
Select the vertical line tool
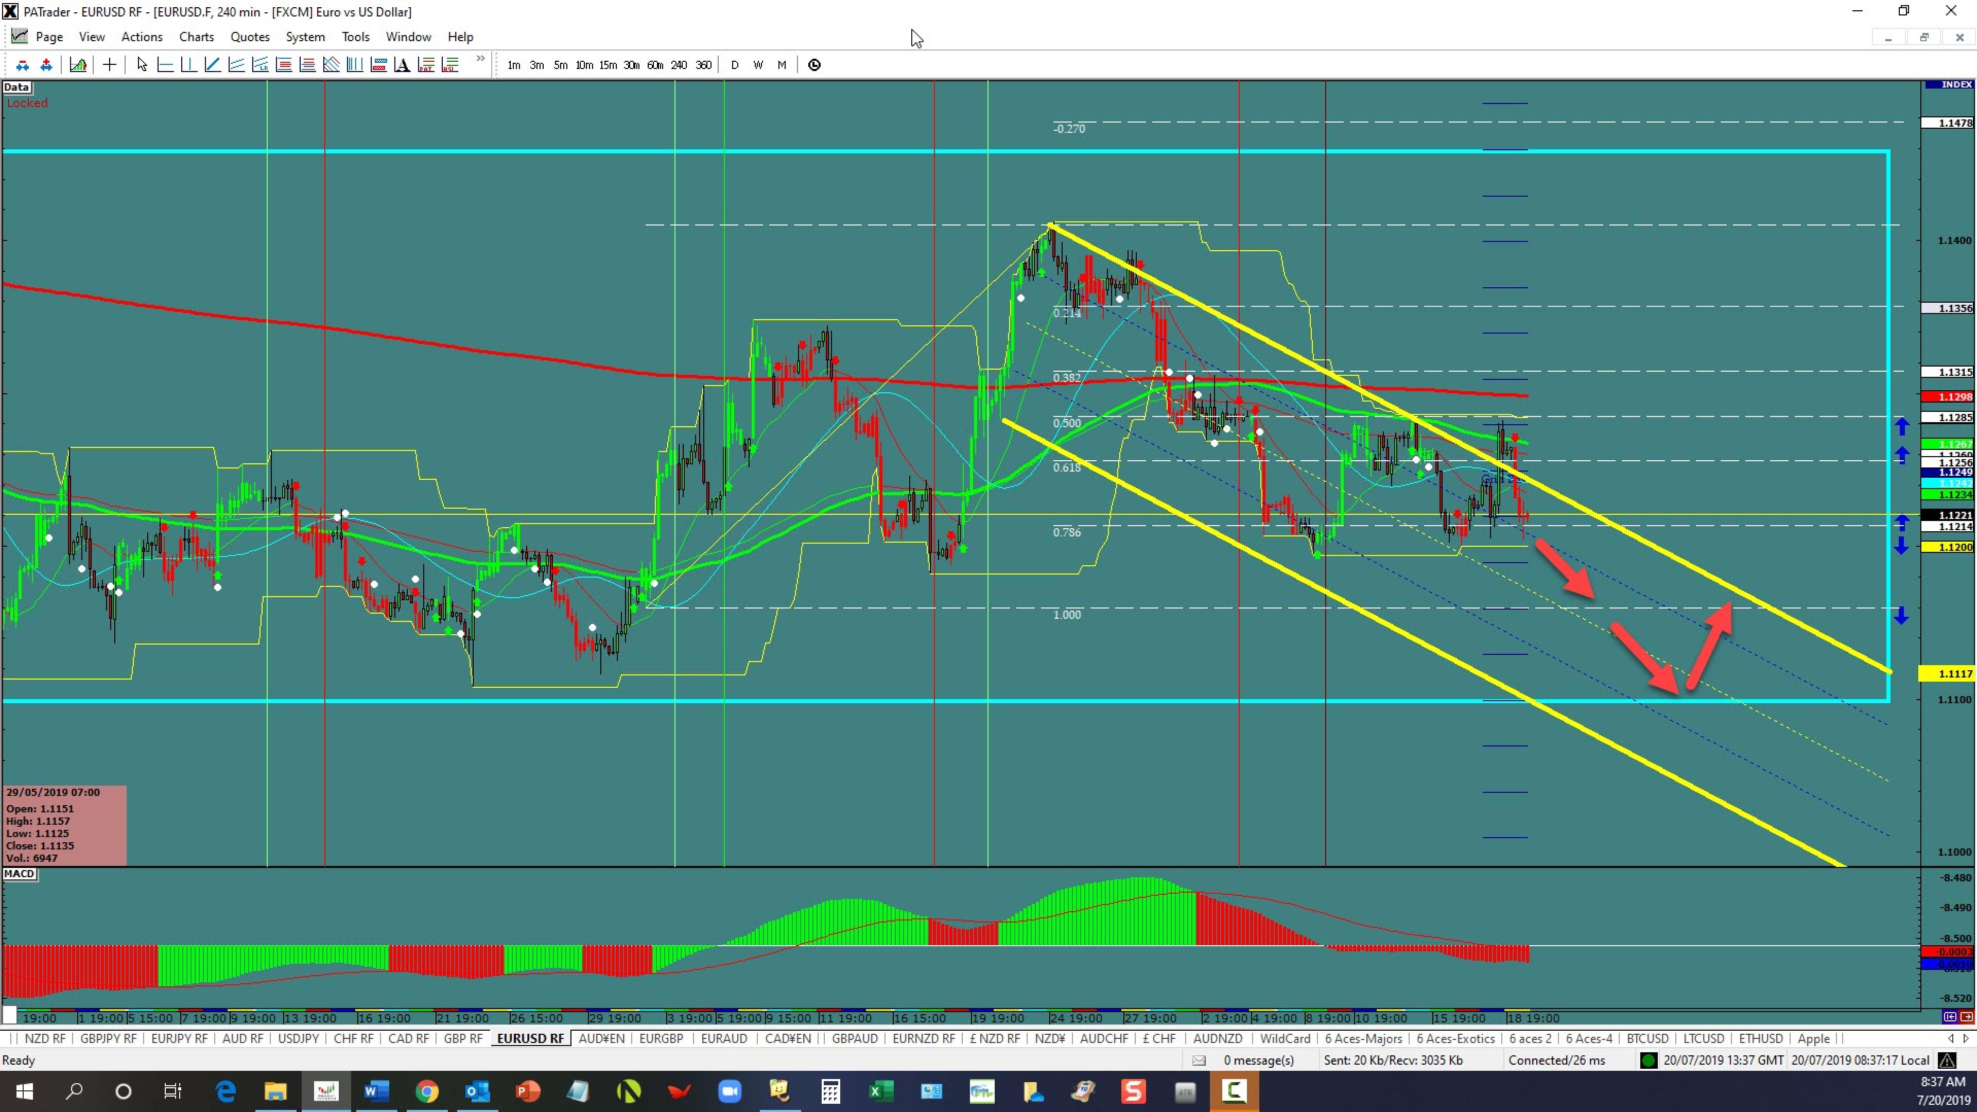click(x=189, y=65)
